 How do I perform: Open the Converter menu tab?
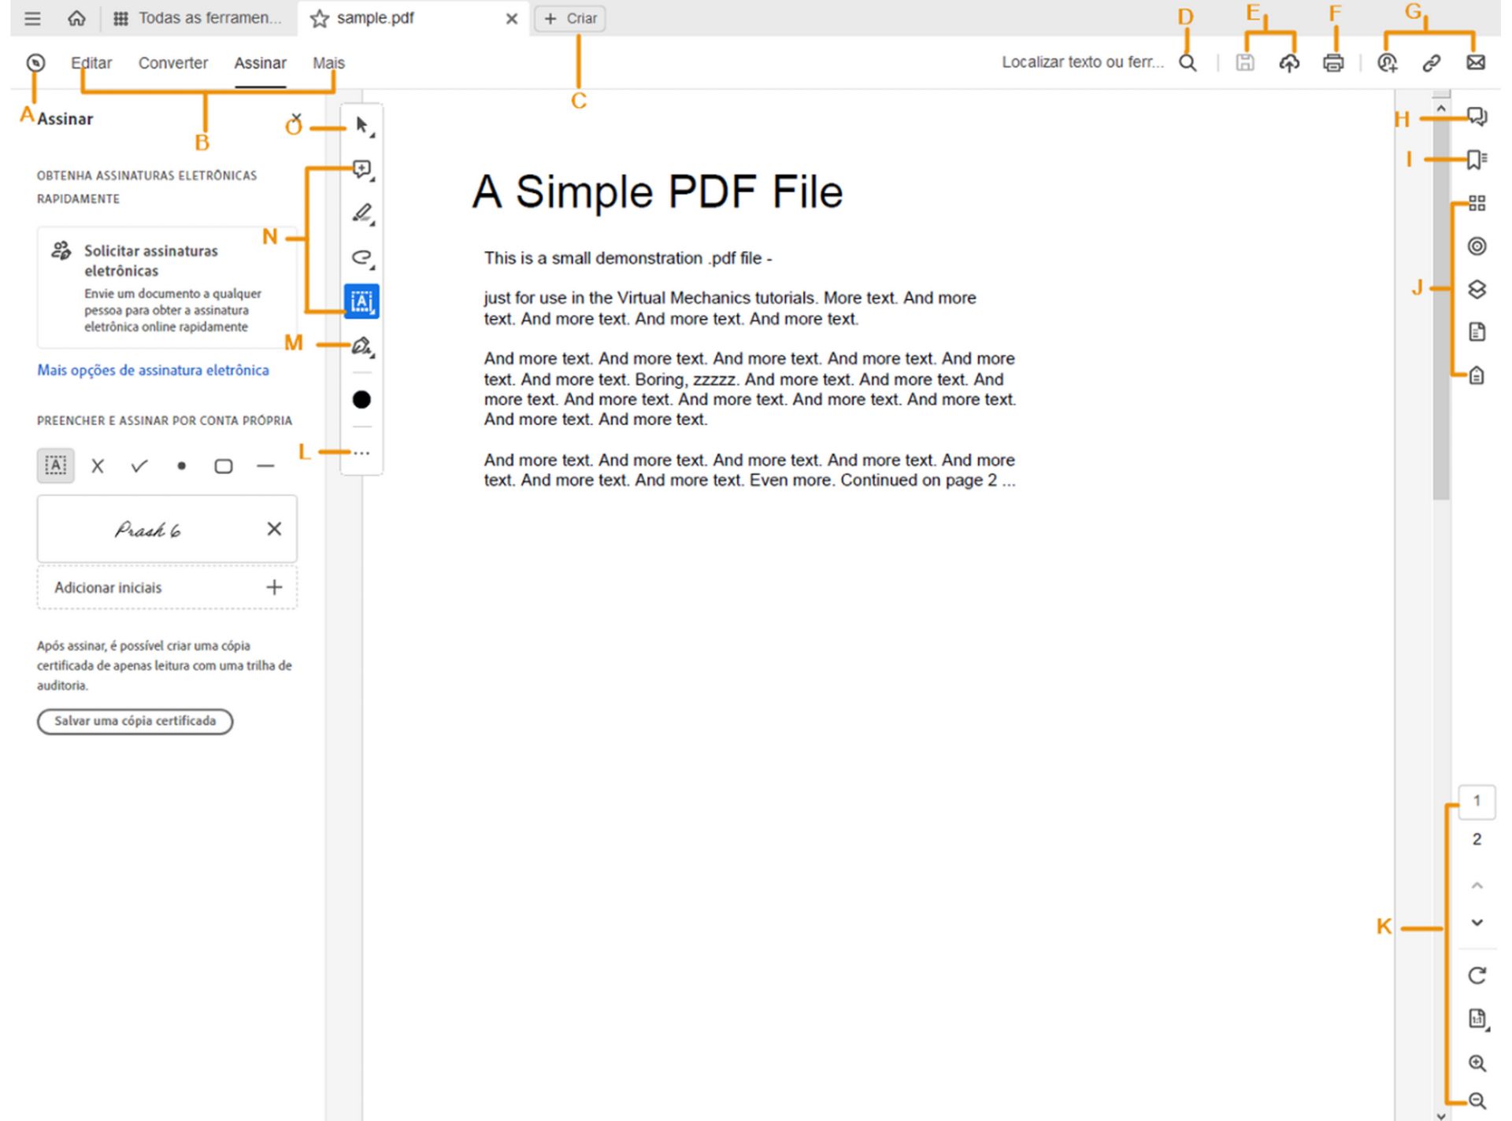172,63
